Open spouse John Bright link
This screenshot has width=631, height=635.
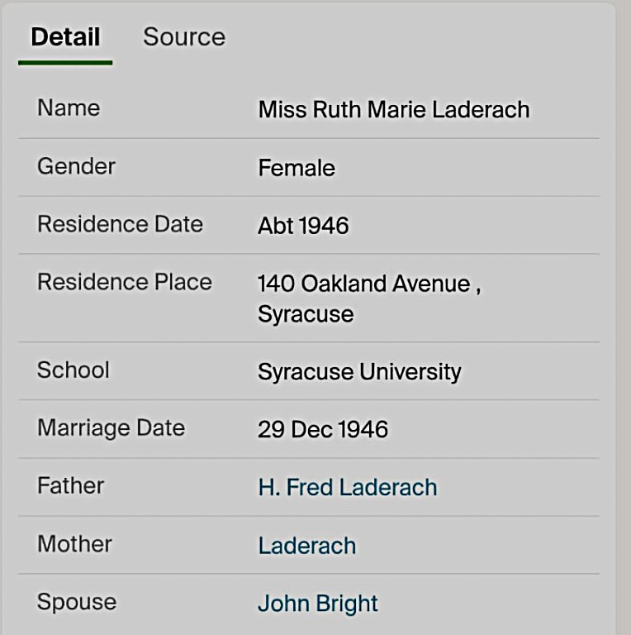tap(317, 604)
